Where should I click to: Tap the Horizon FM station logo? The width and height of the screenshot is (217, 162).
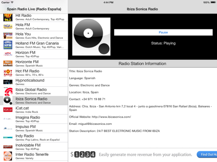click(x=8, y=54)
